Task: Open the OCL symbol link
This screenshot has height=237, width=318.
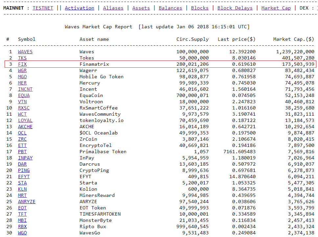Action: (x=22, y=133)
